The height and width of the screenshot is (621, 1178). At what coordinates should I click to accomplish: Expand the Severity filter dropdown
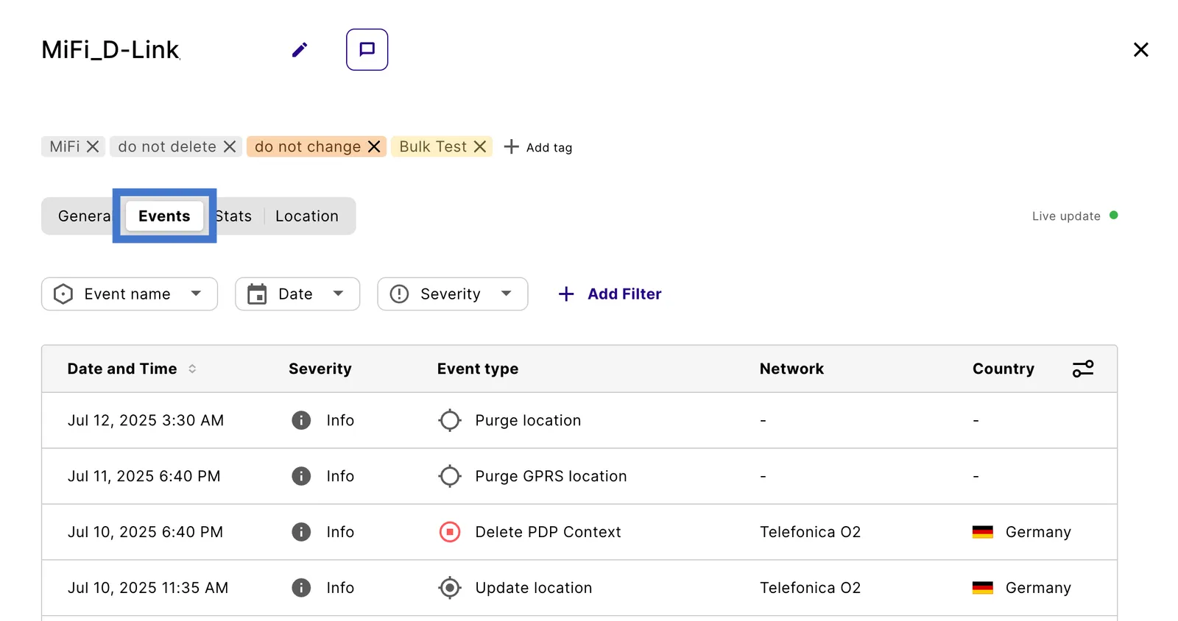[453, 294]
